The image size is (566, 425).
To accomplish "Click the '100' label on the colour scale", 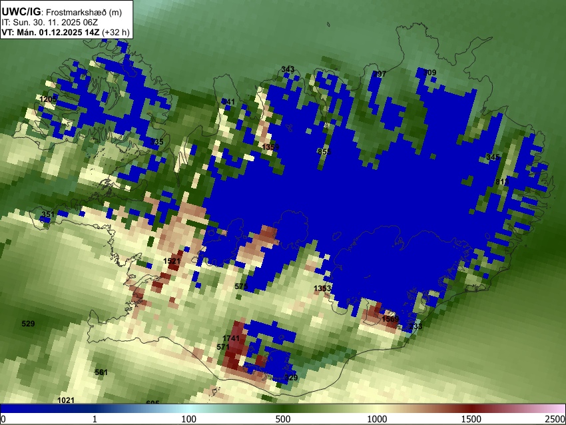I will [x=189, y=419].
